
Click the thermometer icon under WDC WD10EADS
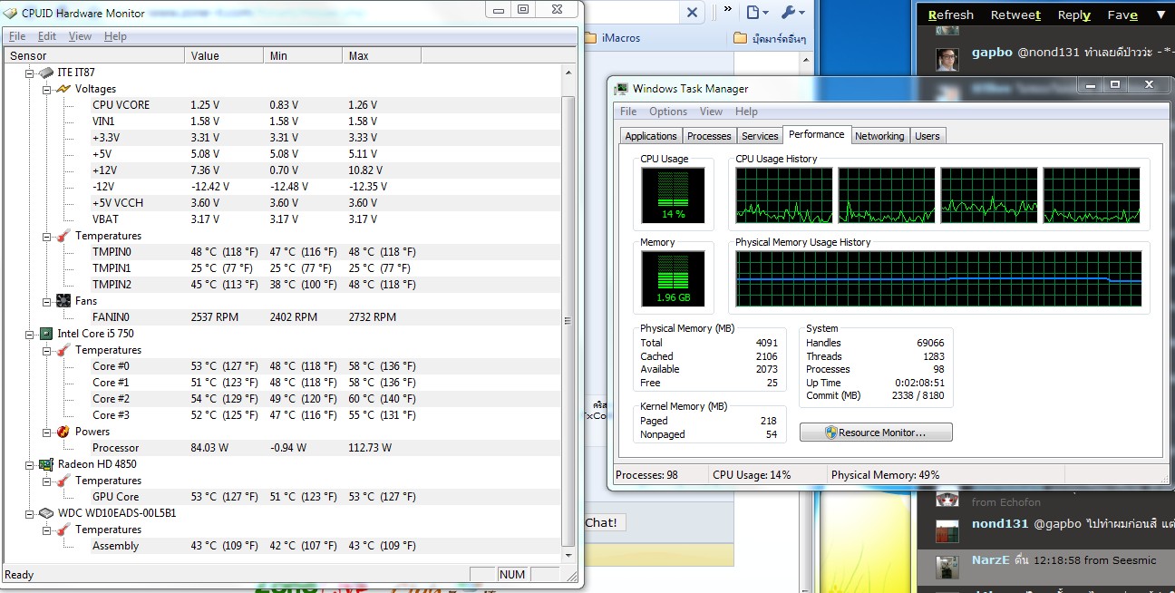pos(63,530)
